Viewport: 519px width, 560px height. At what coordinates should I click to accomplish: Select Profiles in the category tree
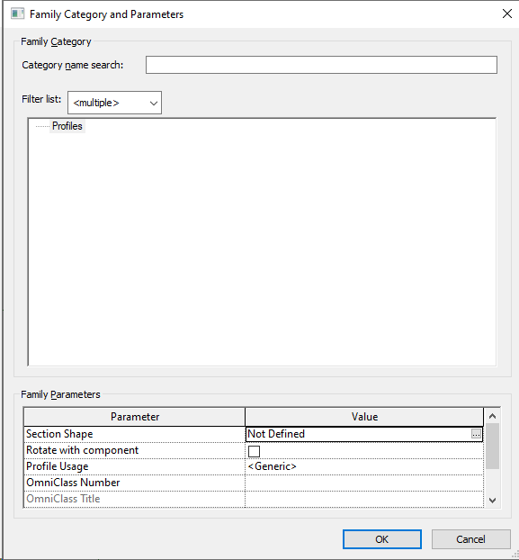coord(67,126)
